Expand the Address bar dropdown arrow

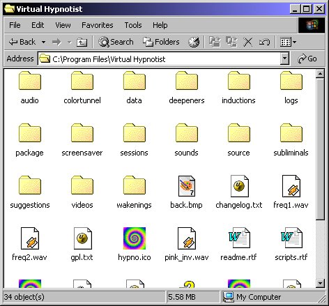click(x=284, y=59)
